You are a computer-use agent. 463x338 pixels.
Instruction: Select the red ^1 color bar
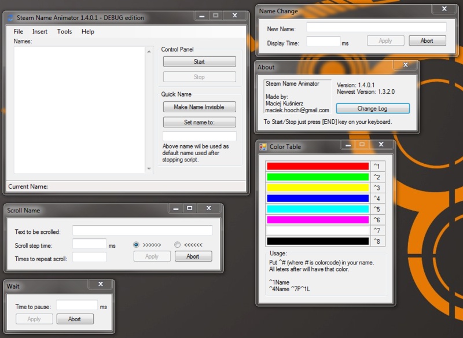point(318,166)
